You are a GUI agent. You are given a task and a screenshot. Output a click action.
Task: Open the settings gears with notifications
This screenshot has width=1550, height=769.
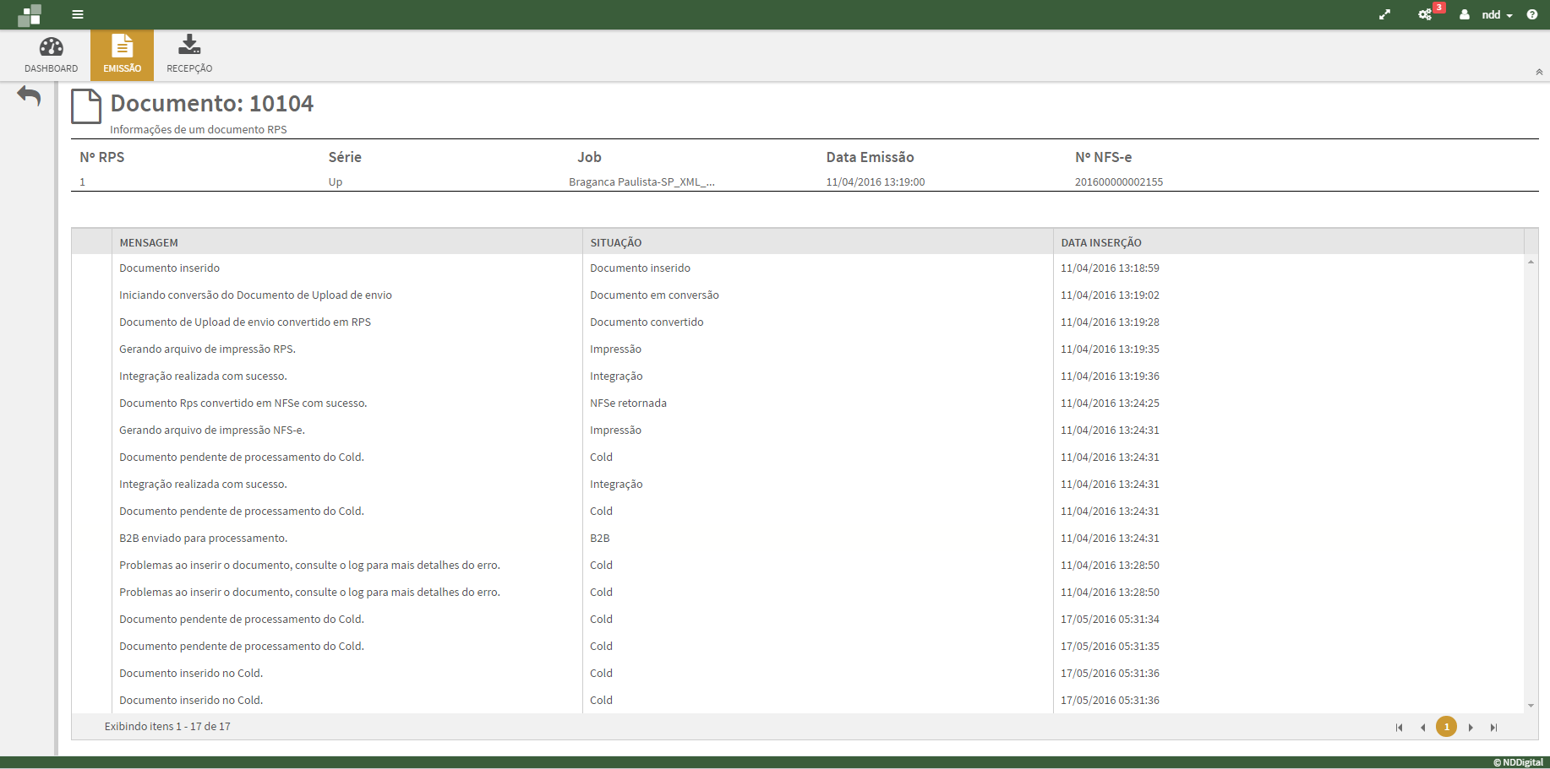pos(1426,14)
